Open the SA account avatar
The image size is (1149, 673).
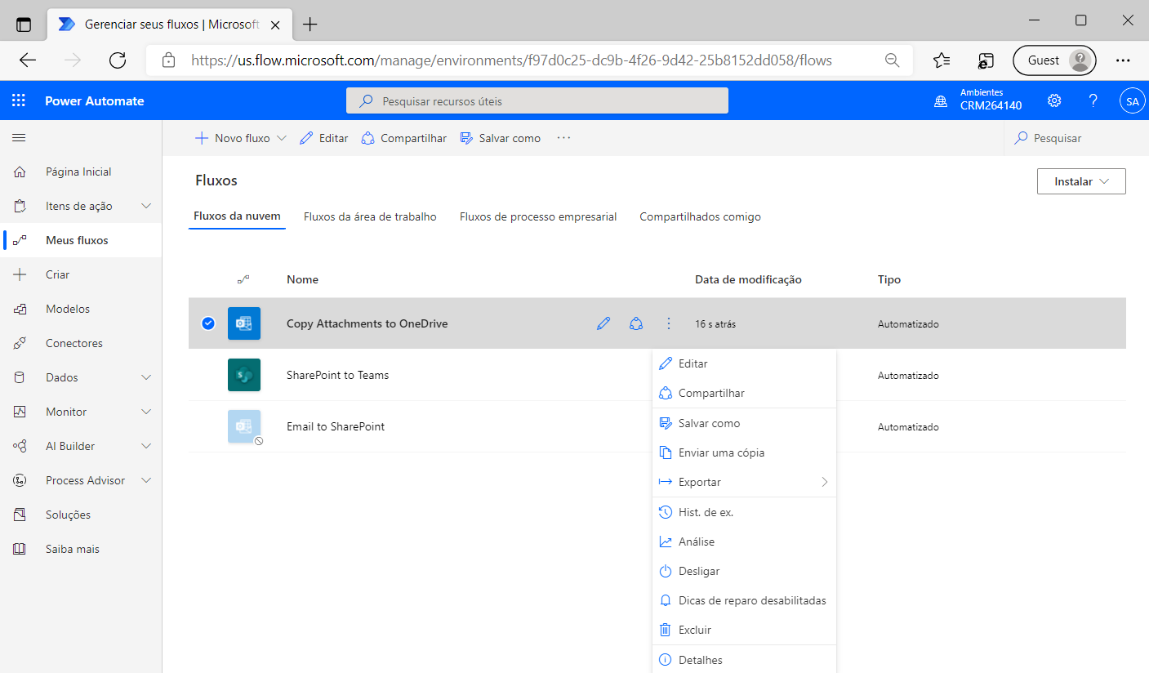[x=1132, y=101]
